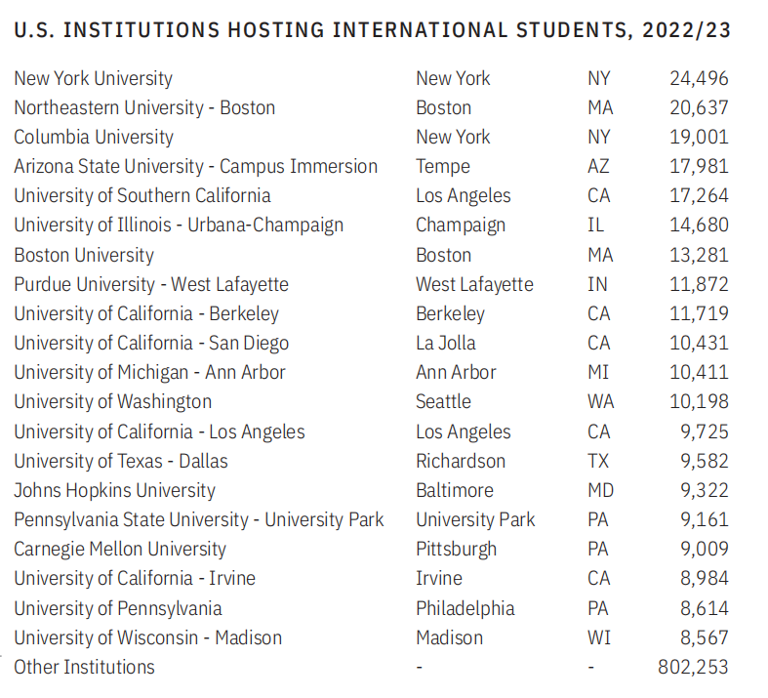Image resolution: width=768 pixels, height=698 pixels.
Task: Select the Seattle city cell
Action: coord(443,402)
